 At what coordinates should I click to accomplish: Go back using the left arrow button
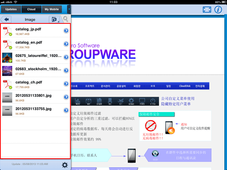[6, 19]
